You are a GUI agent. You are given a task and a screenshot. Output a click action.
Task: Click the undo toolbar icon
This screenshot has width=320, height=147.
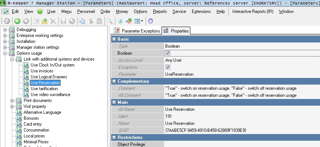coord(72,21)
